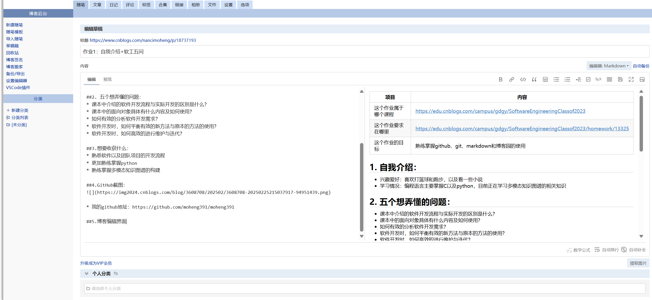Toggle the 数学公式 math formula option
This screenshot has height=300, width=652.
(578, 250)
